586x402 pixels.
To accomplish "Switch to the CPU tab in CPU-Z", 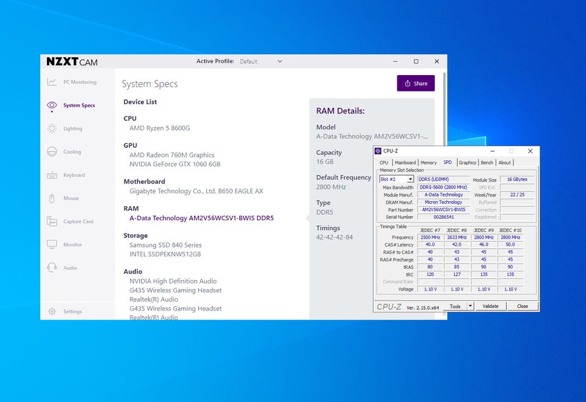I will (384, 162).
